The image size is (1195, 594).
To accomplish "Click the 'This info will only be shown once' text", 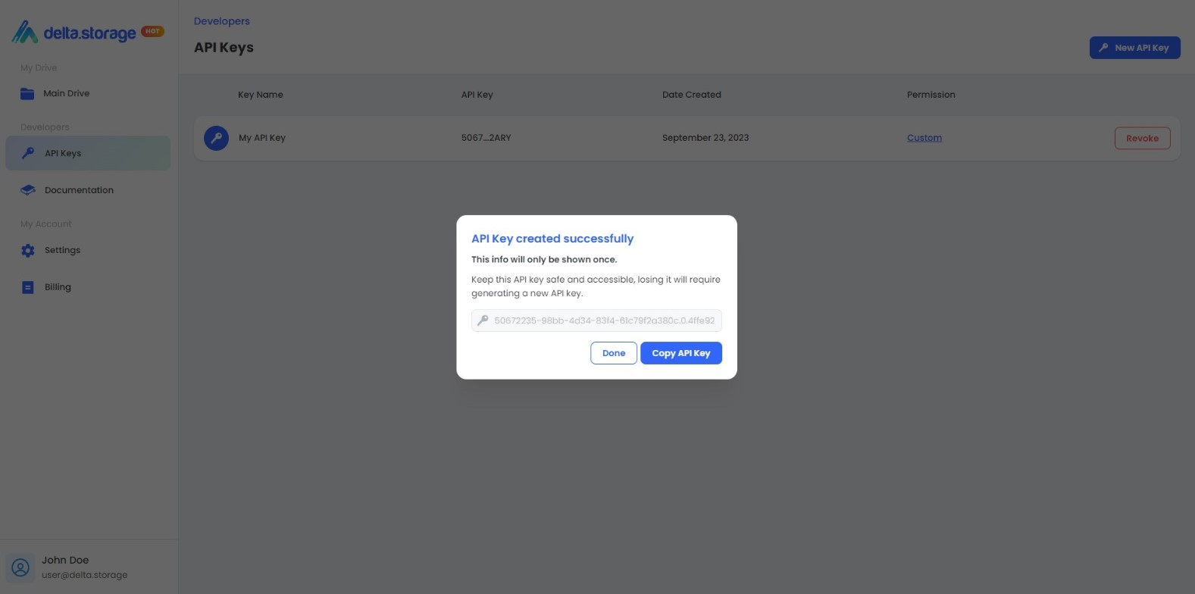I will 544,259.
